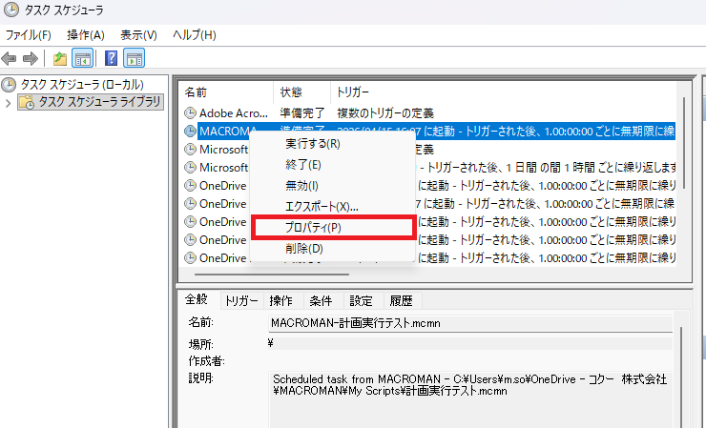
Task: Switch to the トリガー tab
Action: pyautogui.click(x=241, y=300)
